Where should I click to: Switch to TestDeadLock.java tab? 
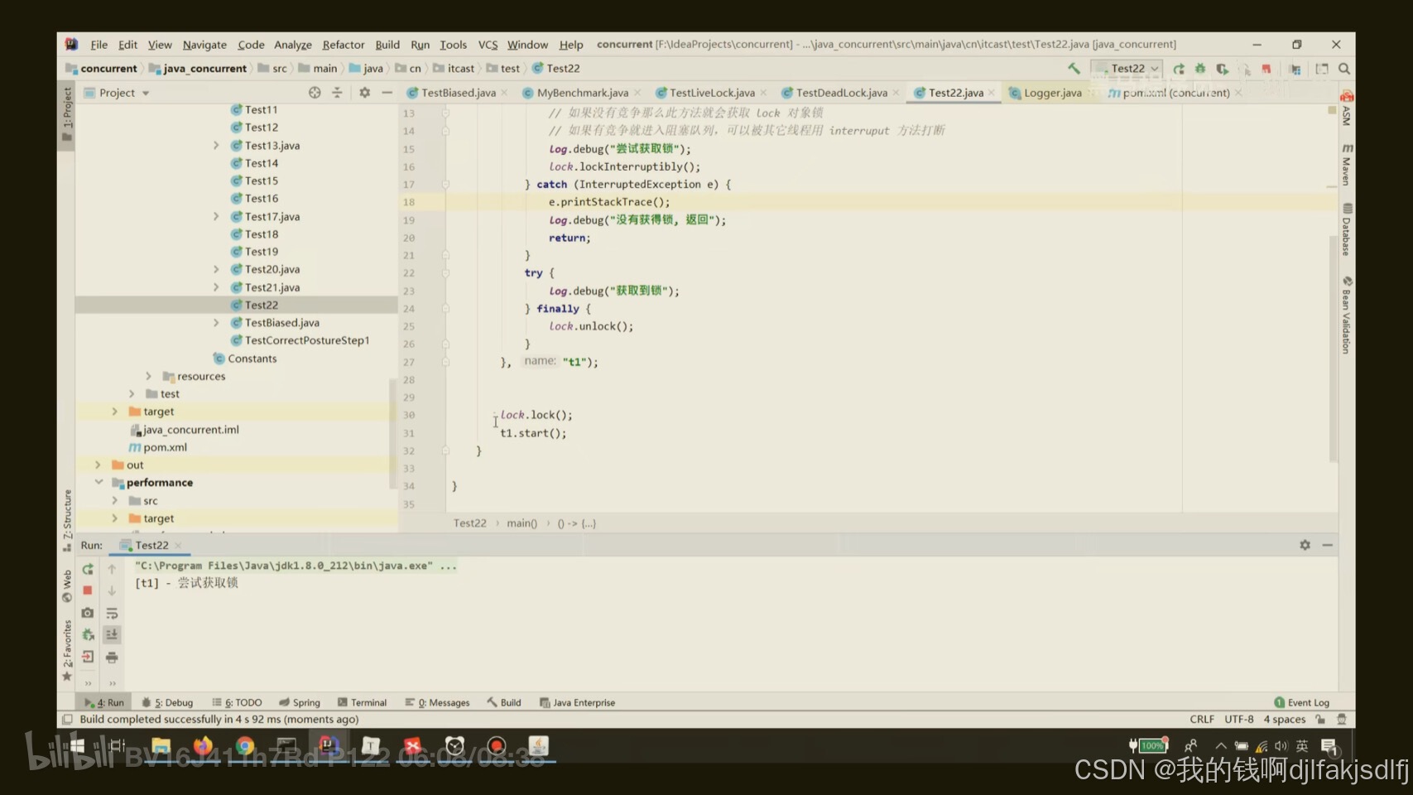841,93
